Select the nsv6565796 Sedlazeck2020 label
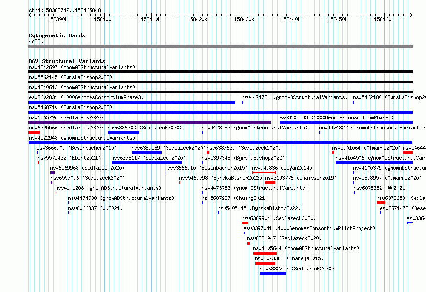426x292 pixels. [66, 117]
